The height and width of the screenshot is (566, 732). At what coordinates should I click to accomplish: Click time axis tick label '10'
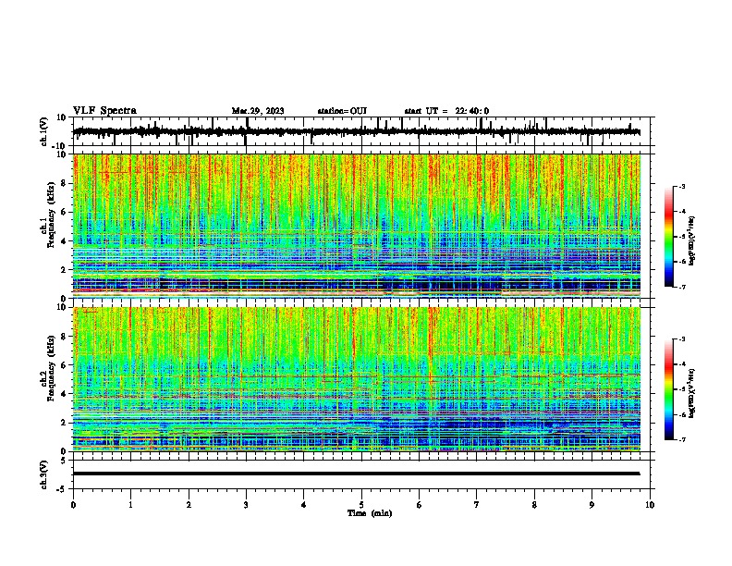tap(650, 505)
